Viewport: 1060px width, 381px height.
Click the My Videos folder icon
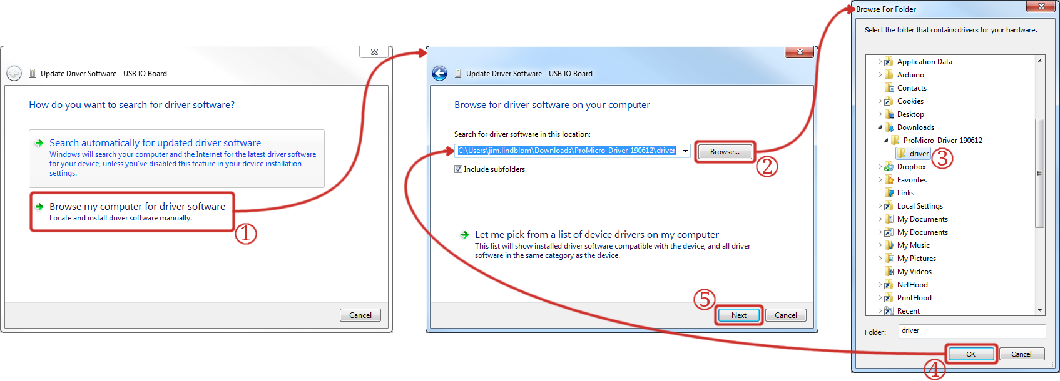tap(889, 272)
